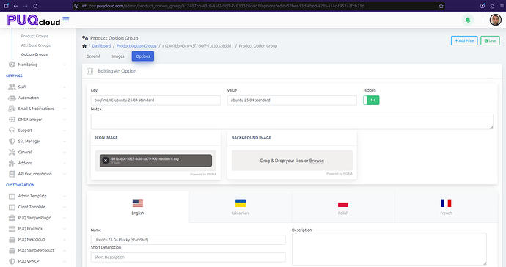Click the Staff sidebar icon
506x267 pixels.
(12, 87)
